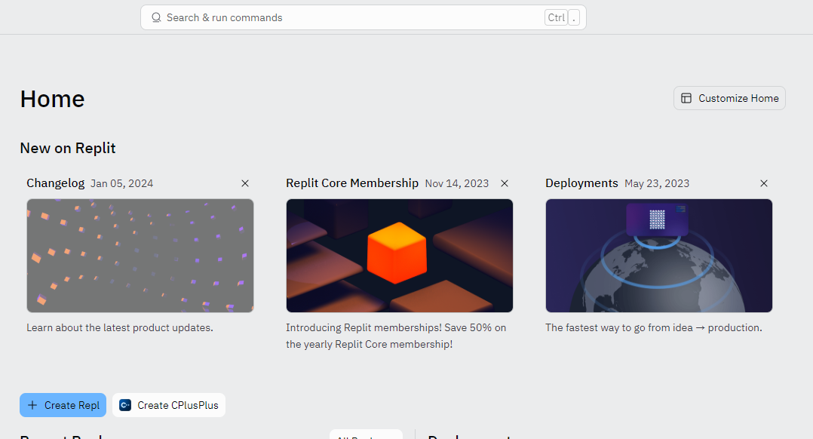This screenshot has height=439, width=813.
Task: Open the Deployments globe image
Action: pyautogui.click(x=658, y=256)
